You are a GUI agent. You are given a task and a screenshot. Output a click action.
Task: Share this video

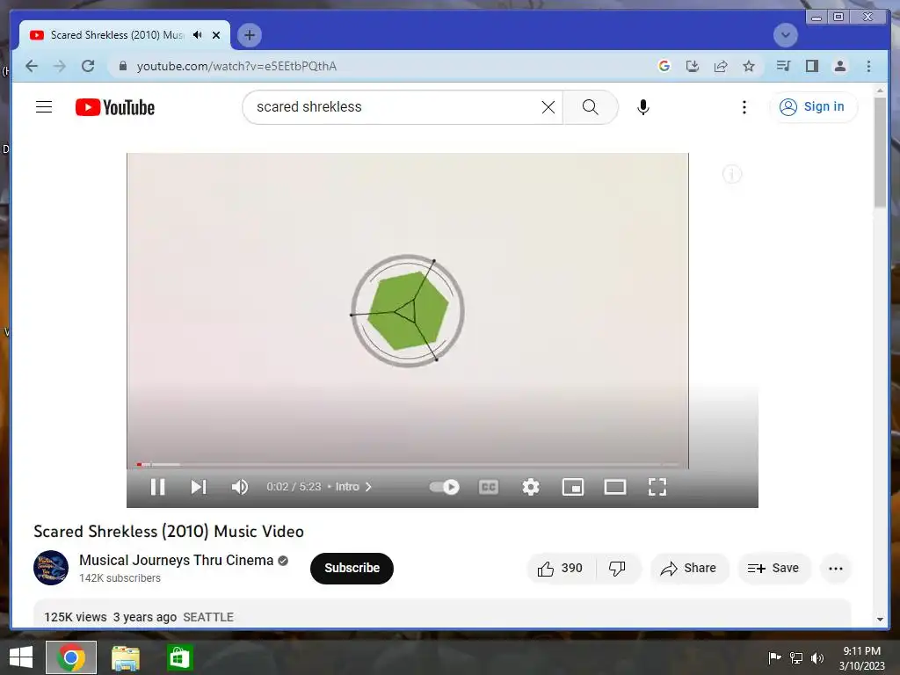pyautogui.click(x=689, y=569)
